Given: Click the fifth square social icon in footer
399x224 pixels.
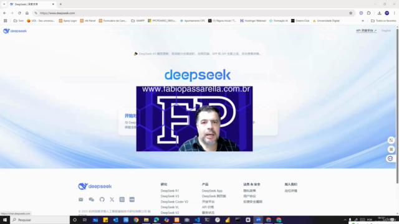Looking at the screenshot, I should [122, 200].
